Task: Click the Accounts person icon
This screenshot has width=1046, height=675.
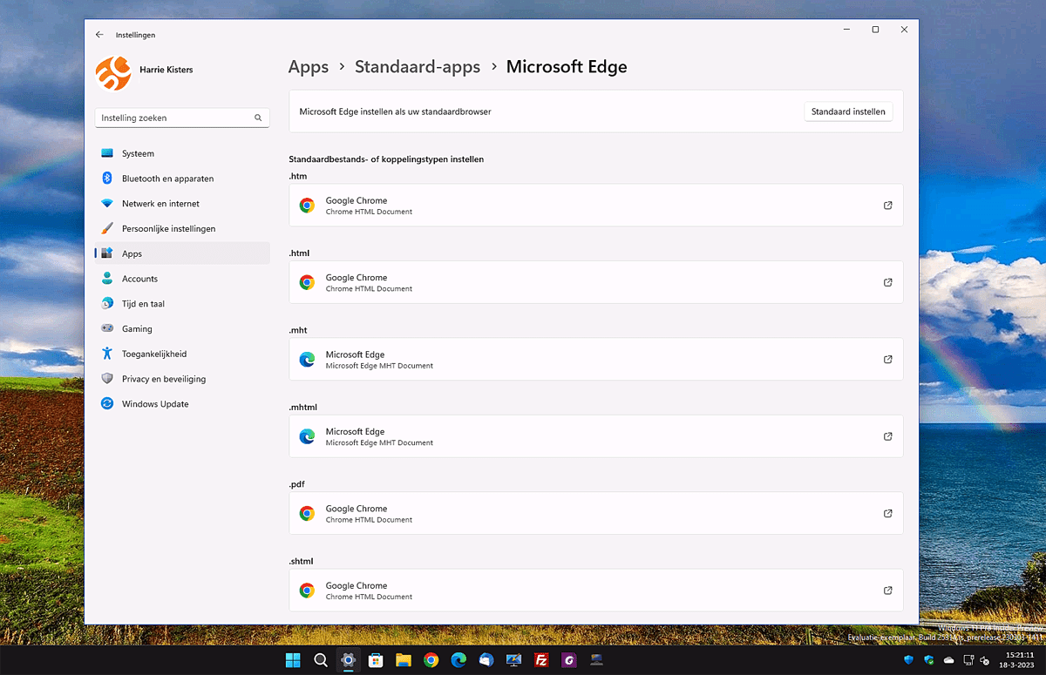Action: (107, 279)
